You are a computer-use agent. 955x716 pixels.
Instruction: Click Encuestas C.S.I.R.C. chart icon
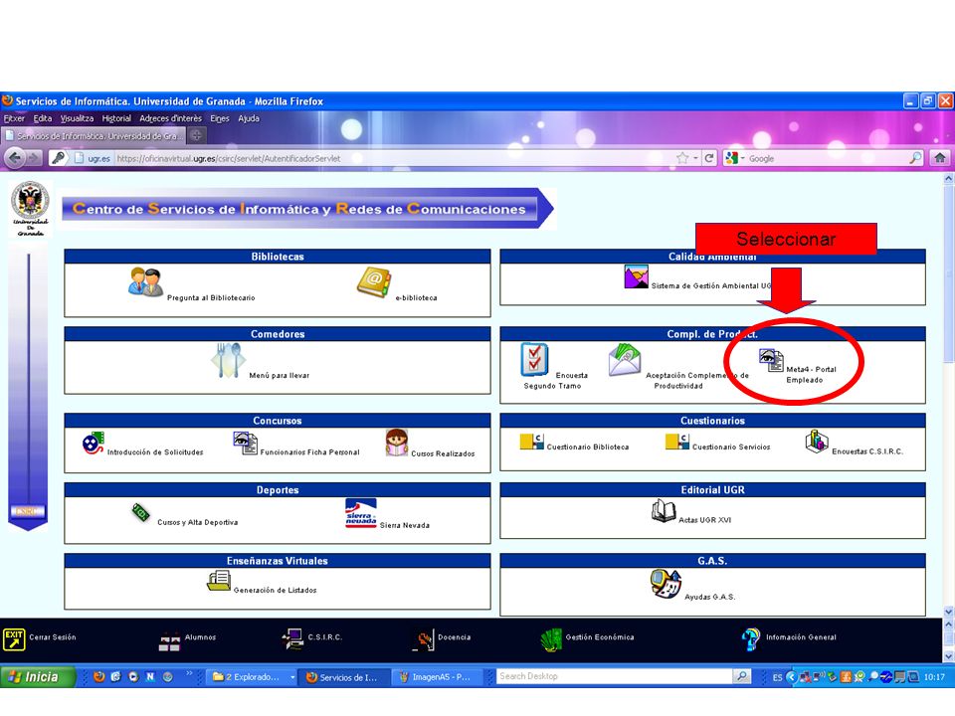pyautogui.click(x=817, y=442)
